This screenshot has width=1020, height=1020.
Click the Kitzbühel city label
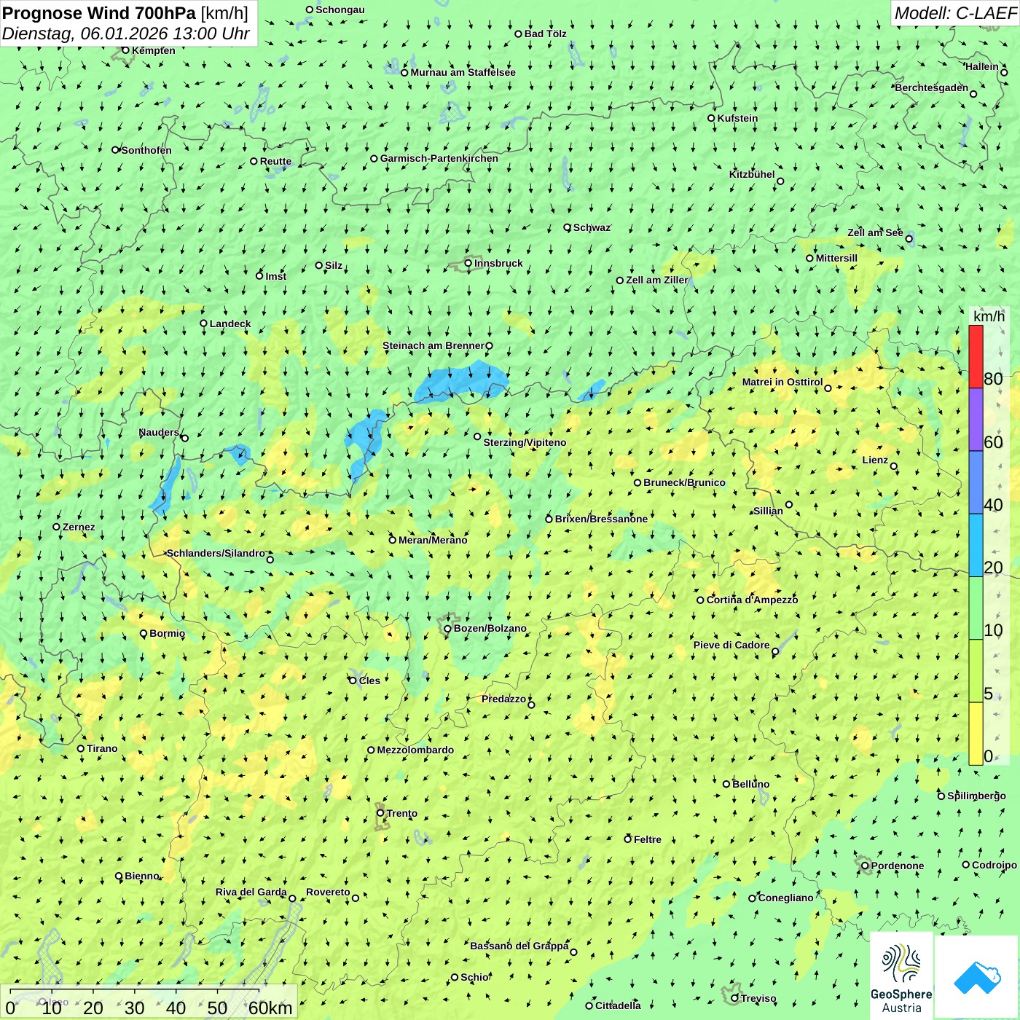(752, 174)
